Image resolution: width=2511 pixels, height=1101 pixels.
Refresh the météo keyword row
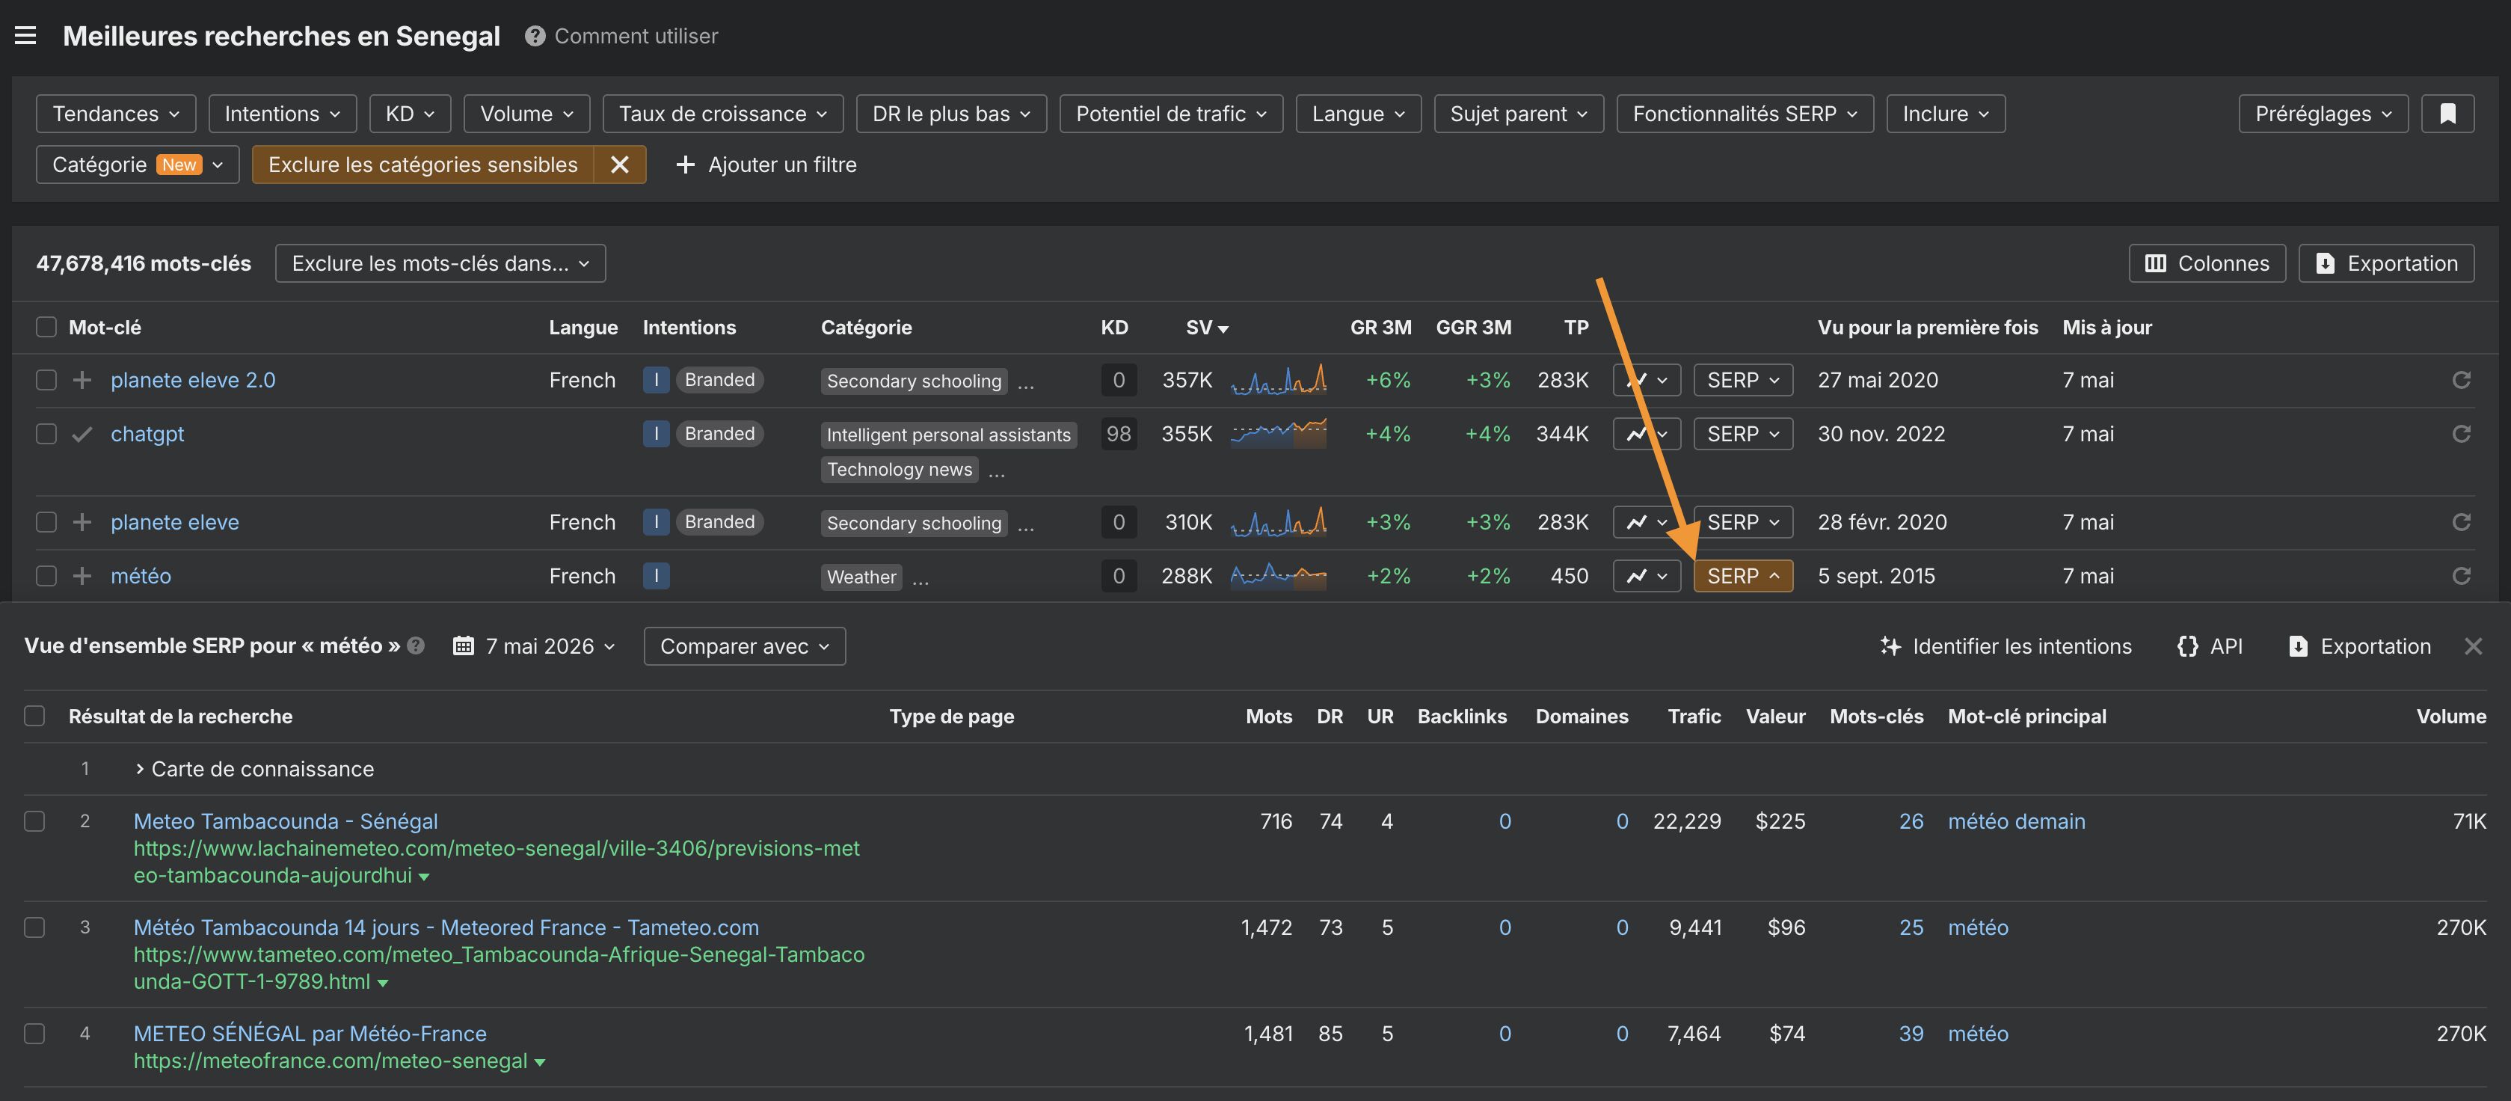(x=2462, y=577)
